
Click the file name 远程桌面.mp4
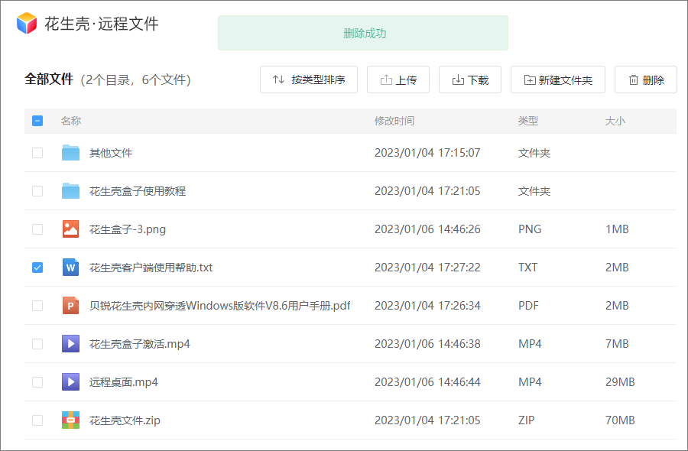point(124,381)
